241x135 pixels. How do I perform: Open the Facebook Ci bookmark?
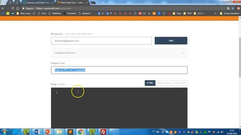[x=101, y=13]
